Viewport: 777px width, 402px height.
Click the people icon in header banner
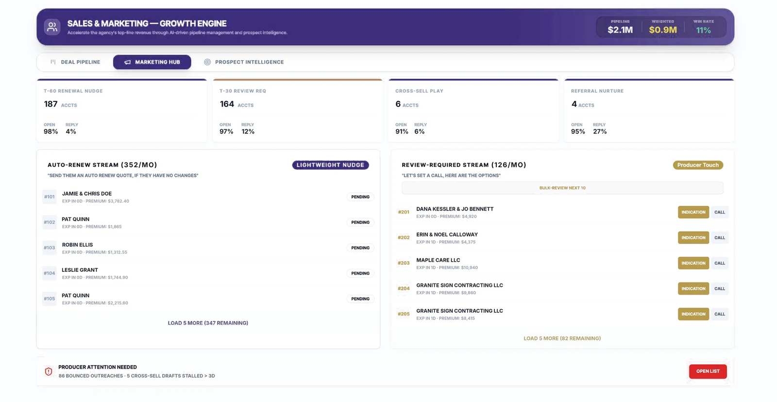[x=52, y=27]
